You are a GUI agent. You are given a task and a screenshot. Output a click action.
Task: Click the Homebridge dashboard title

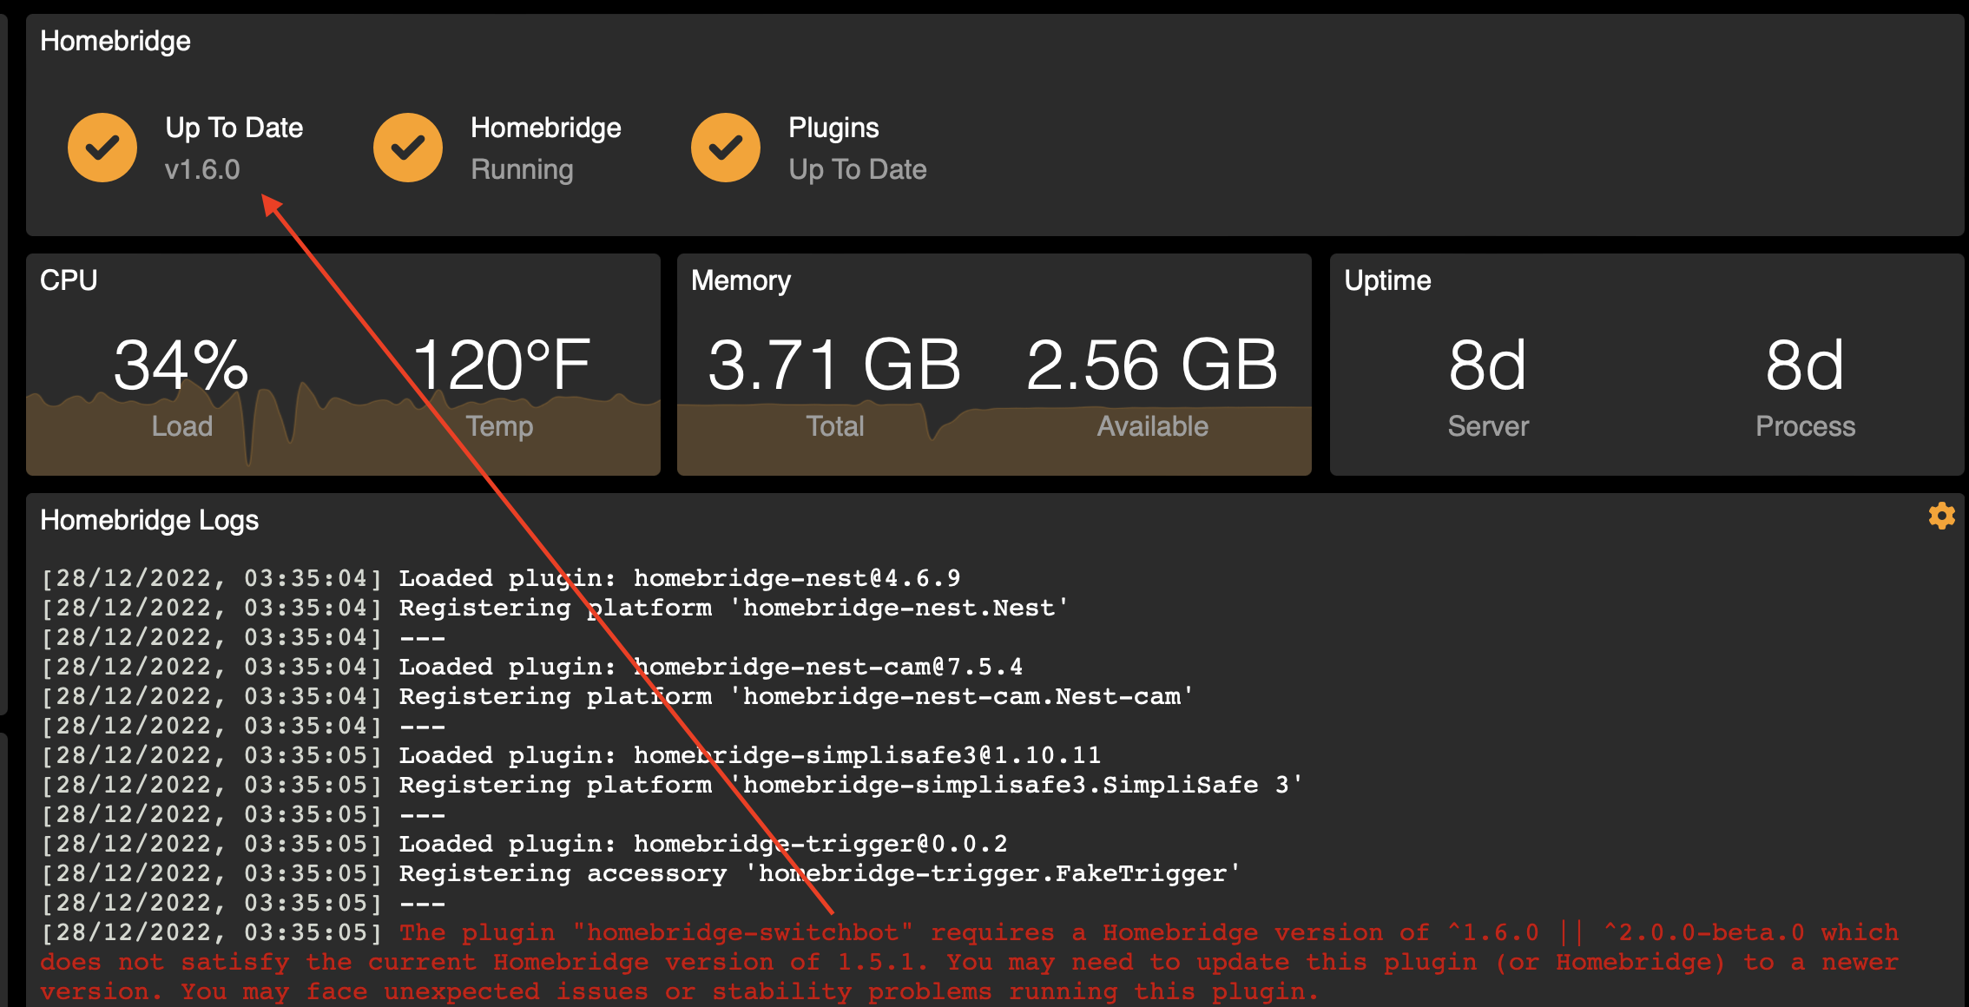pyautogui.click(x=115, y=40)
